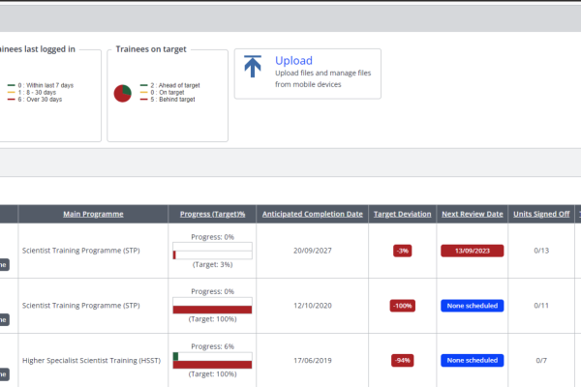Sort by Anticipated Completion Date header
The height and width of the screenshot is (387, 581).
point(313,214)
